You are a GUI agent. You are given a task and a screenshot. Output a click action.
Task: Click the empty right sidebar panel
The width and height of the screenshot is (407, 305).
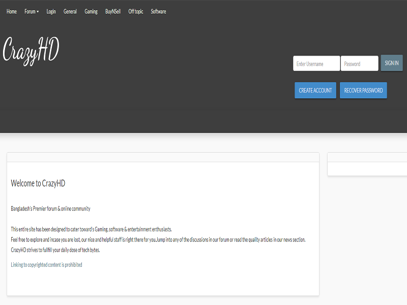click(367, 169)
